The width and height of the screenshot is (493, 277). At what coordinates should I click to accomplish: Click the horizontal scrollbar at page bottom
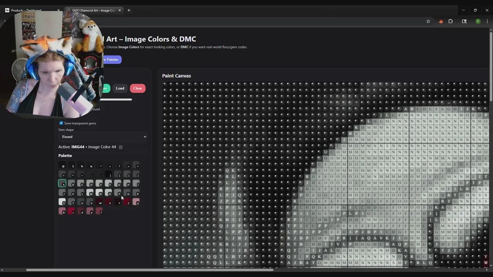[x=149, y=270]
